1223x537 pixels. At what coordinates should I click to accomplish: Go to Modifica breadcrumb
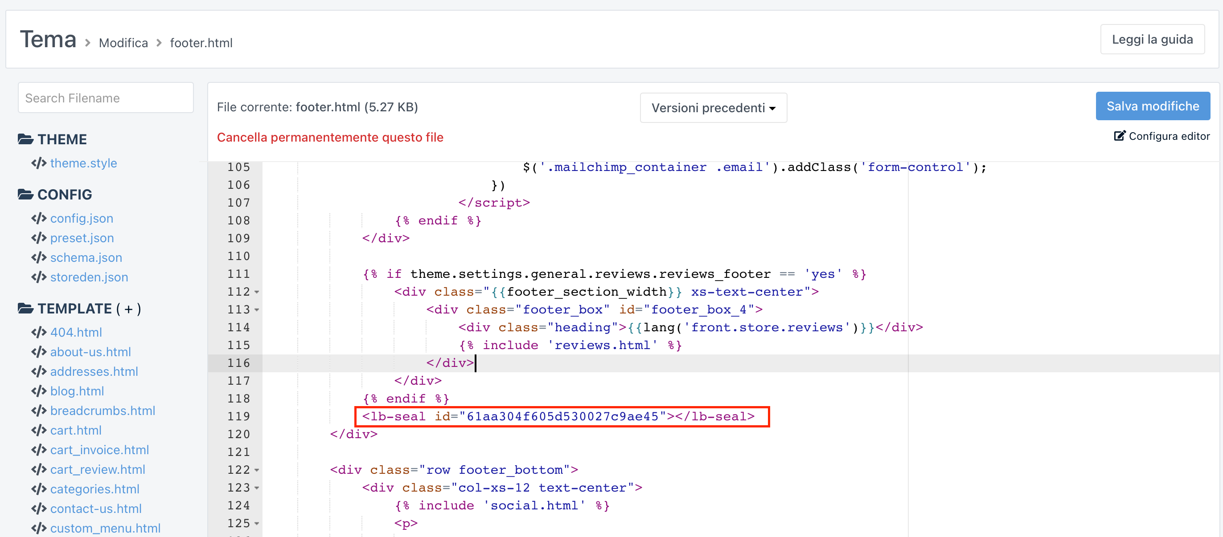pos(123,43)
